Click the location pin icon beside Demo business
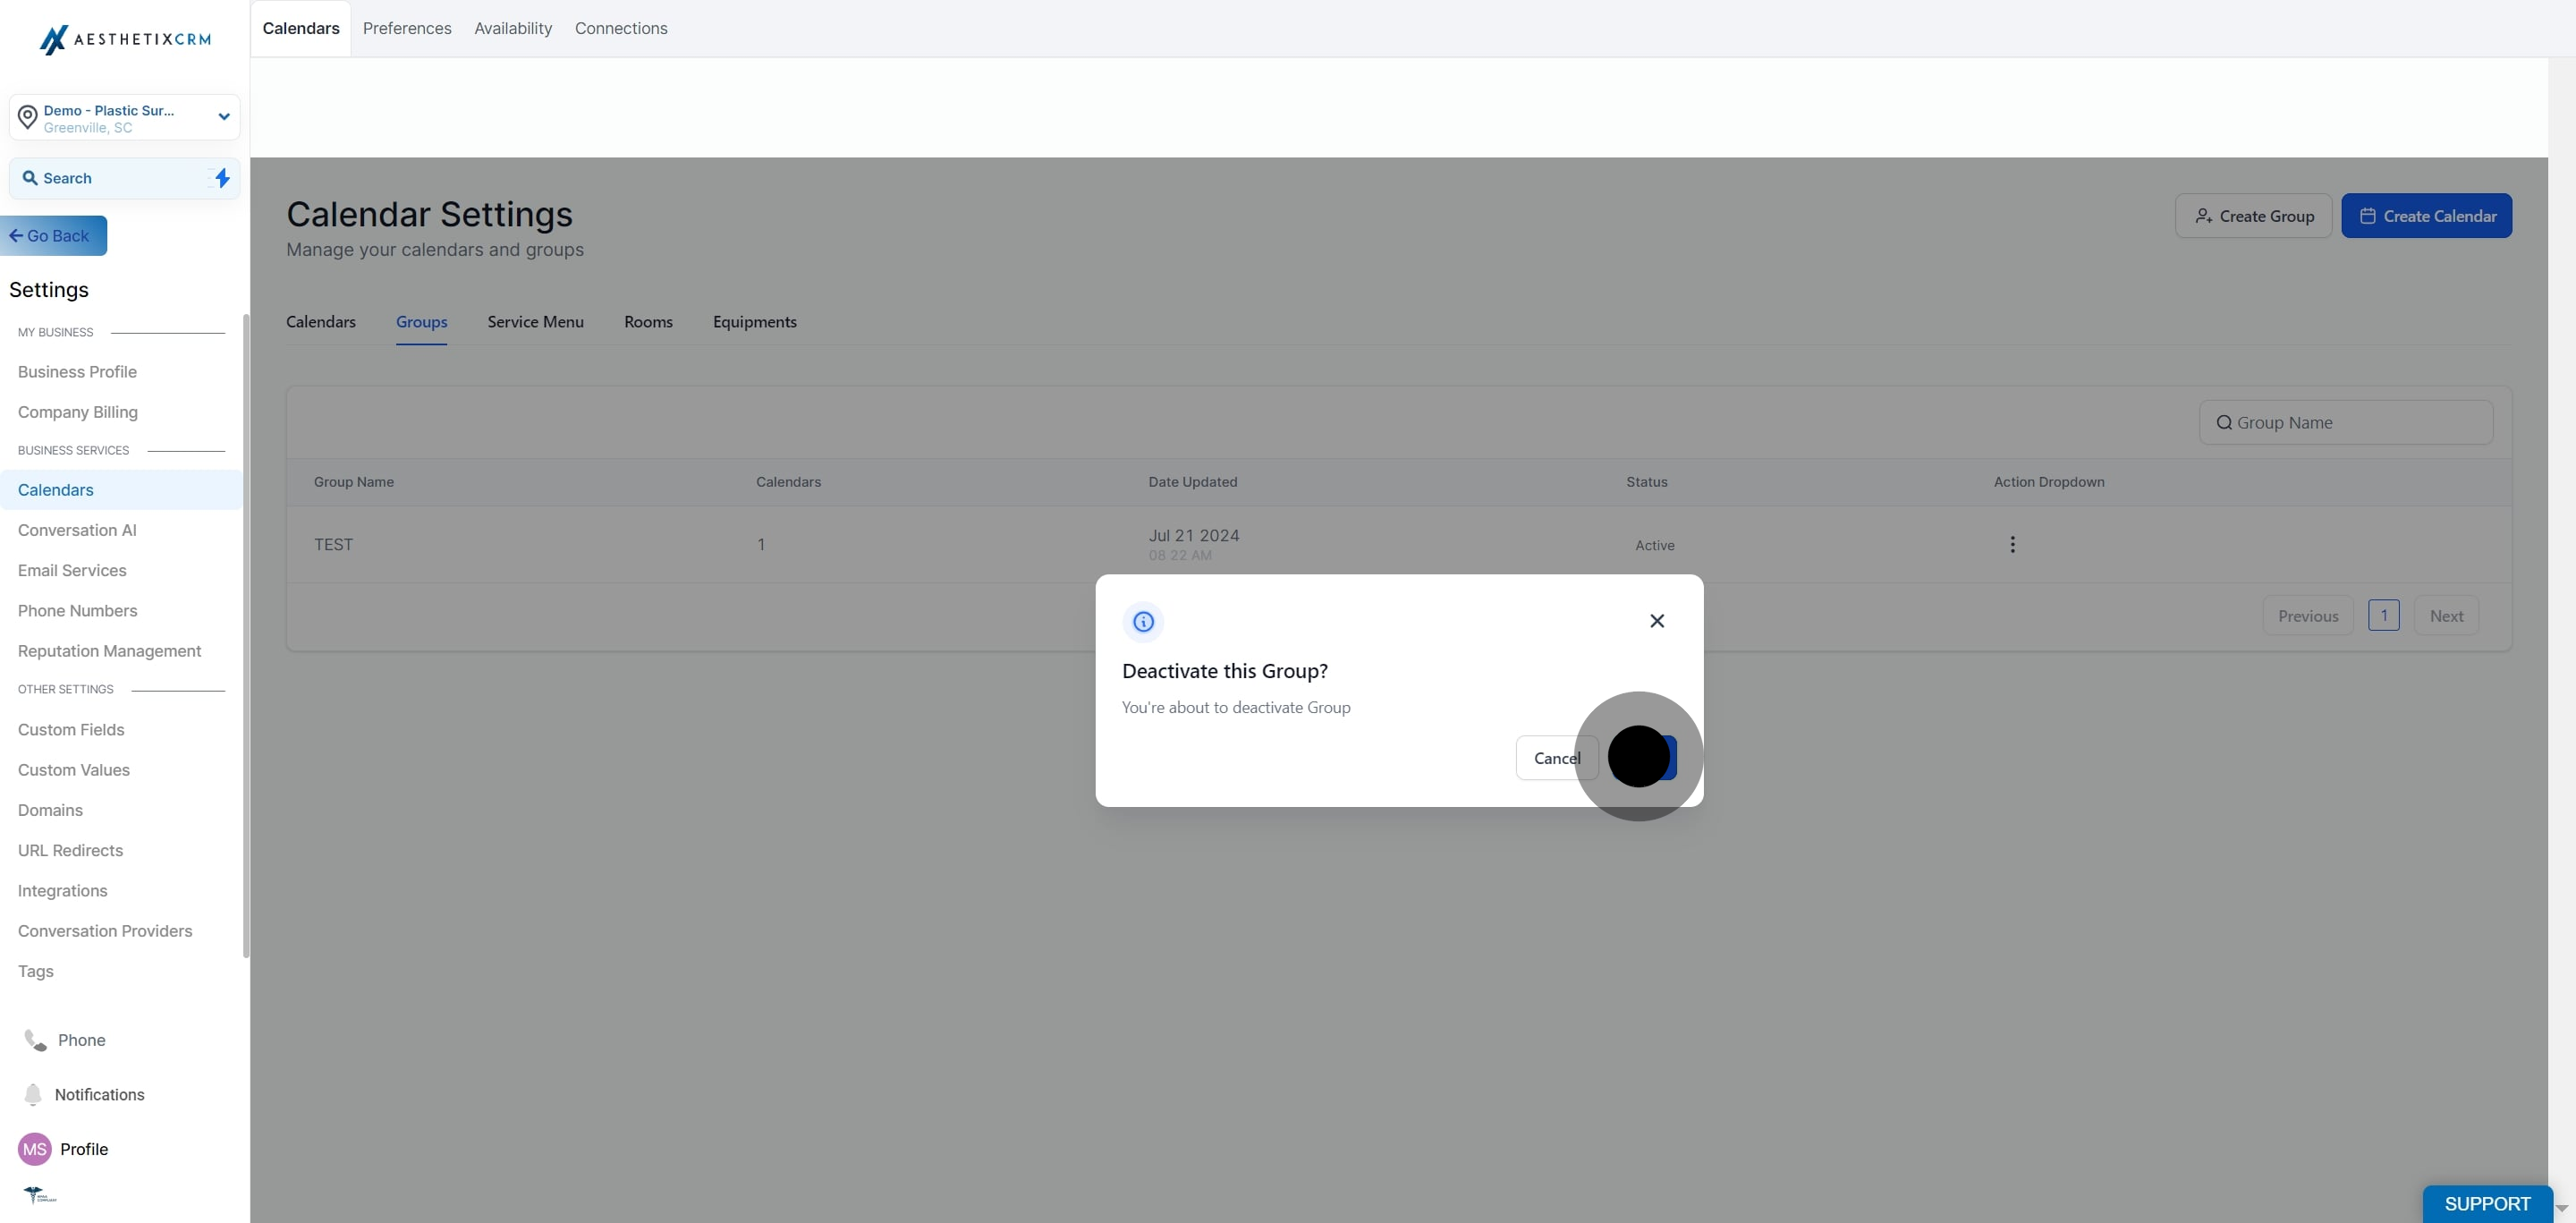Viewport: 2576px width, 1223px height. click(x=28, y=117)
